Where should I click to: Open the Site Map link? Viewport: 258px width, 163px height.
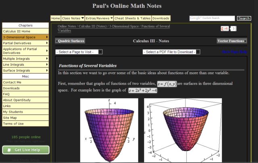pyautogui.click(x=25, y=118)
